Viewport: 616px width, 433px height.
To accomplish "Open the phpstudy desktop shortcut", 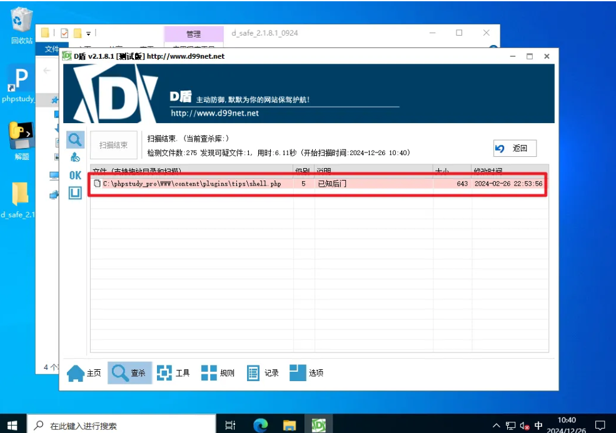I will [x=19, y=84].
